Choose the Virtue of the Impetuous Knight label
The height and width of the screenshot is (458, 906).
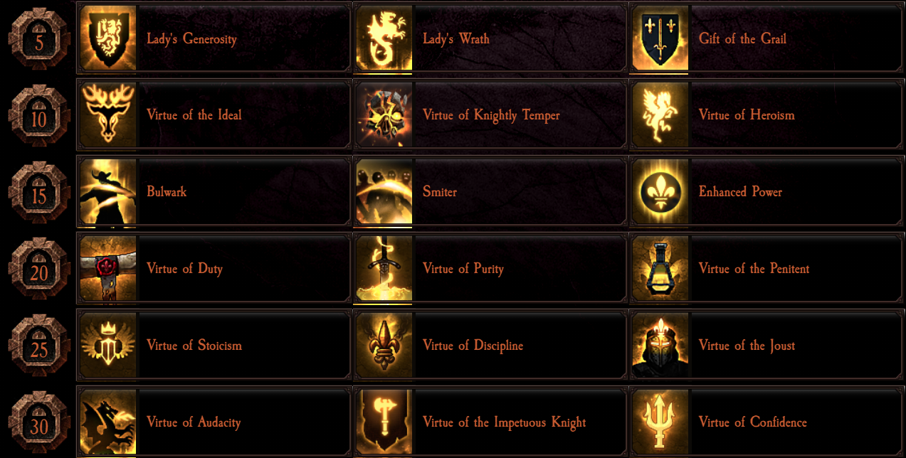pyautogui.click(x=504, y=422)
